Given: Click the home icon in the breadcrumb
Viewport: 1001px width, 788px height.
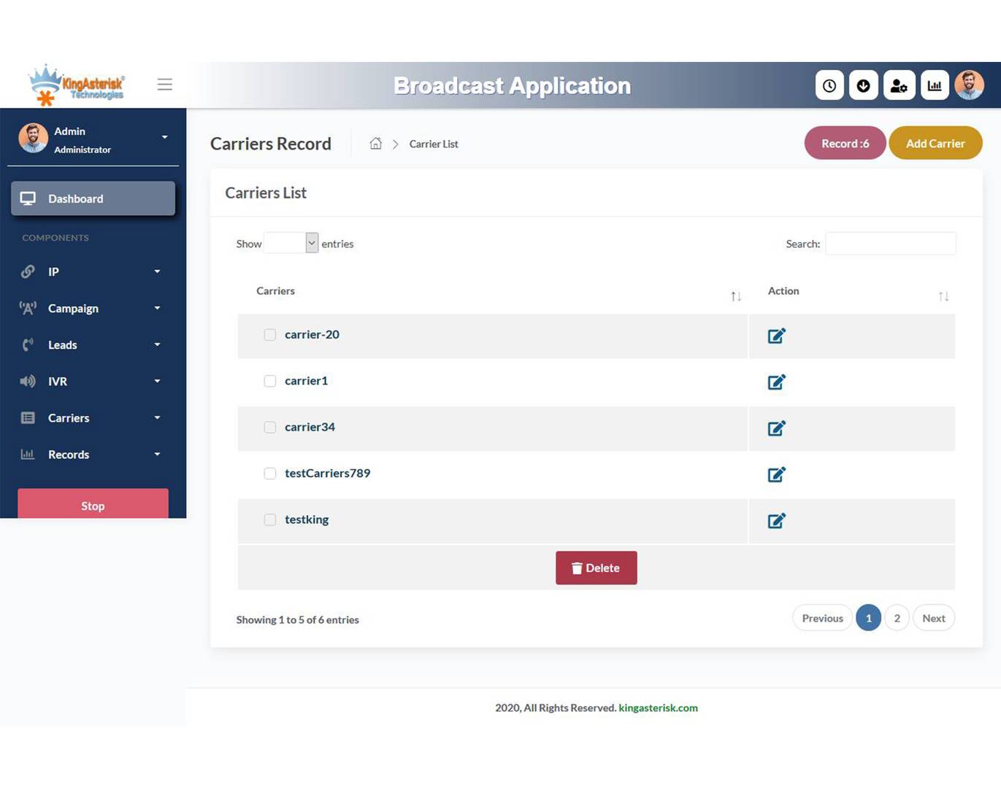Looking at the screenshot, I should [x=376, y=143].
